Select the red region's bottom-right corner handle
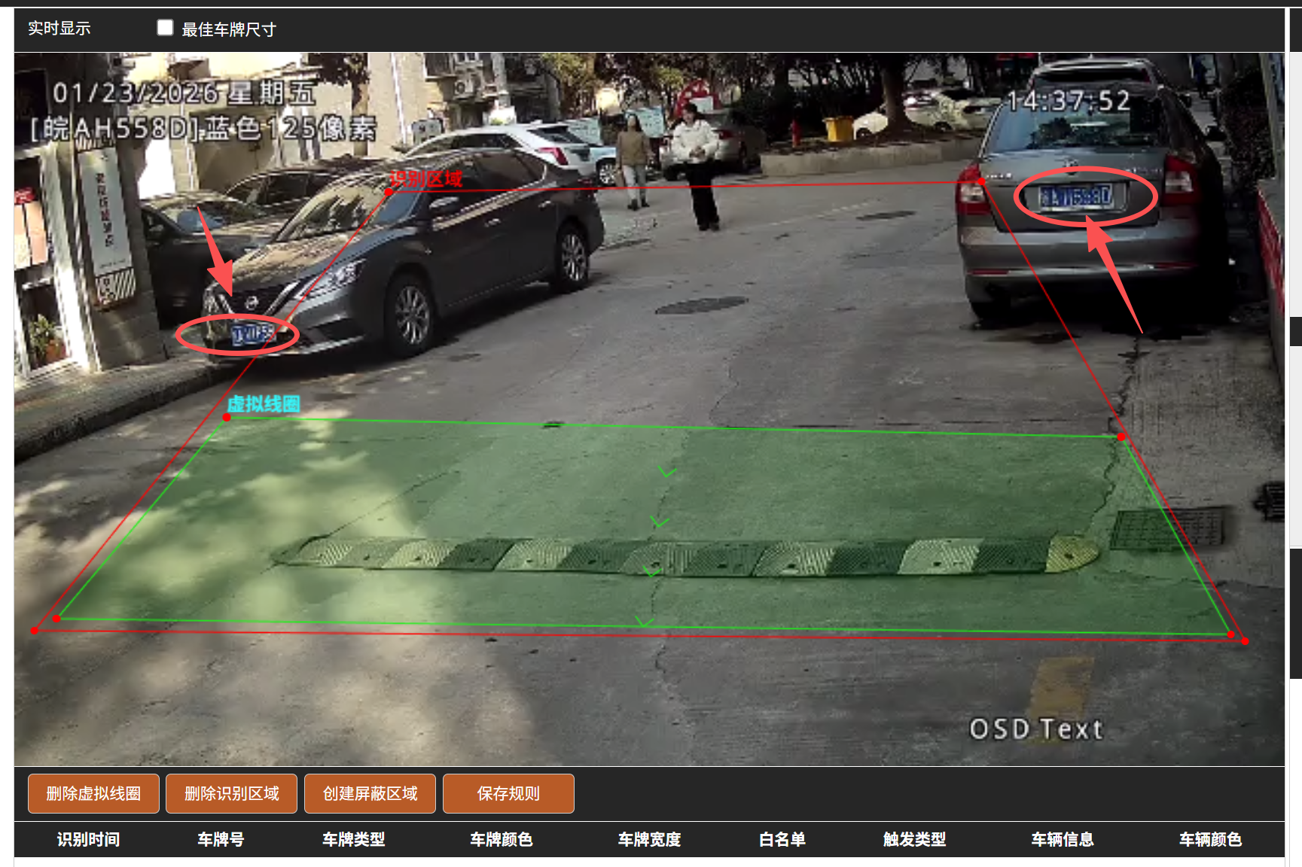1302x867 pixels. click(1245, 641)
